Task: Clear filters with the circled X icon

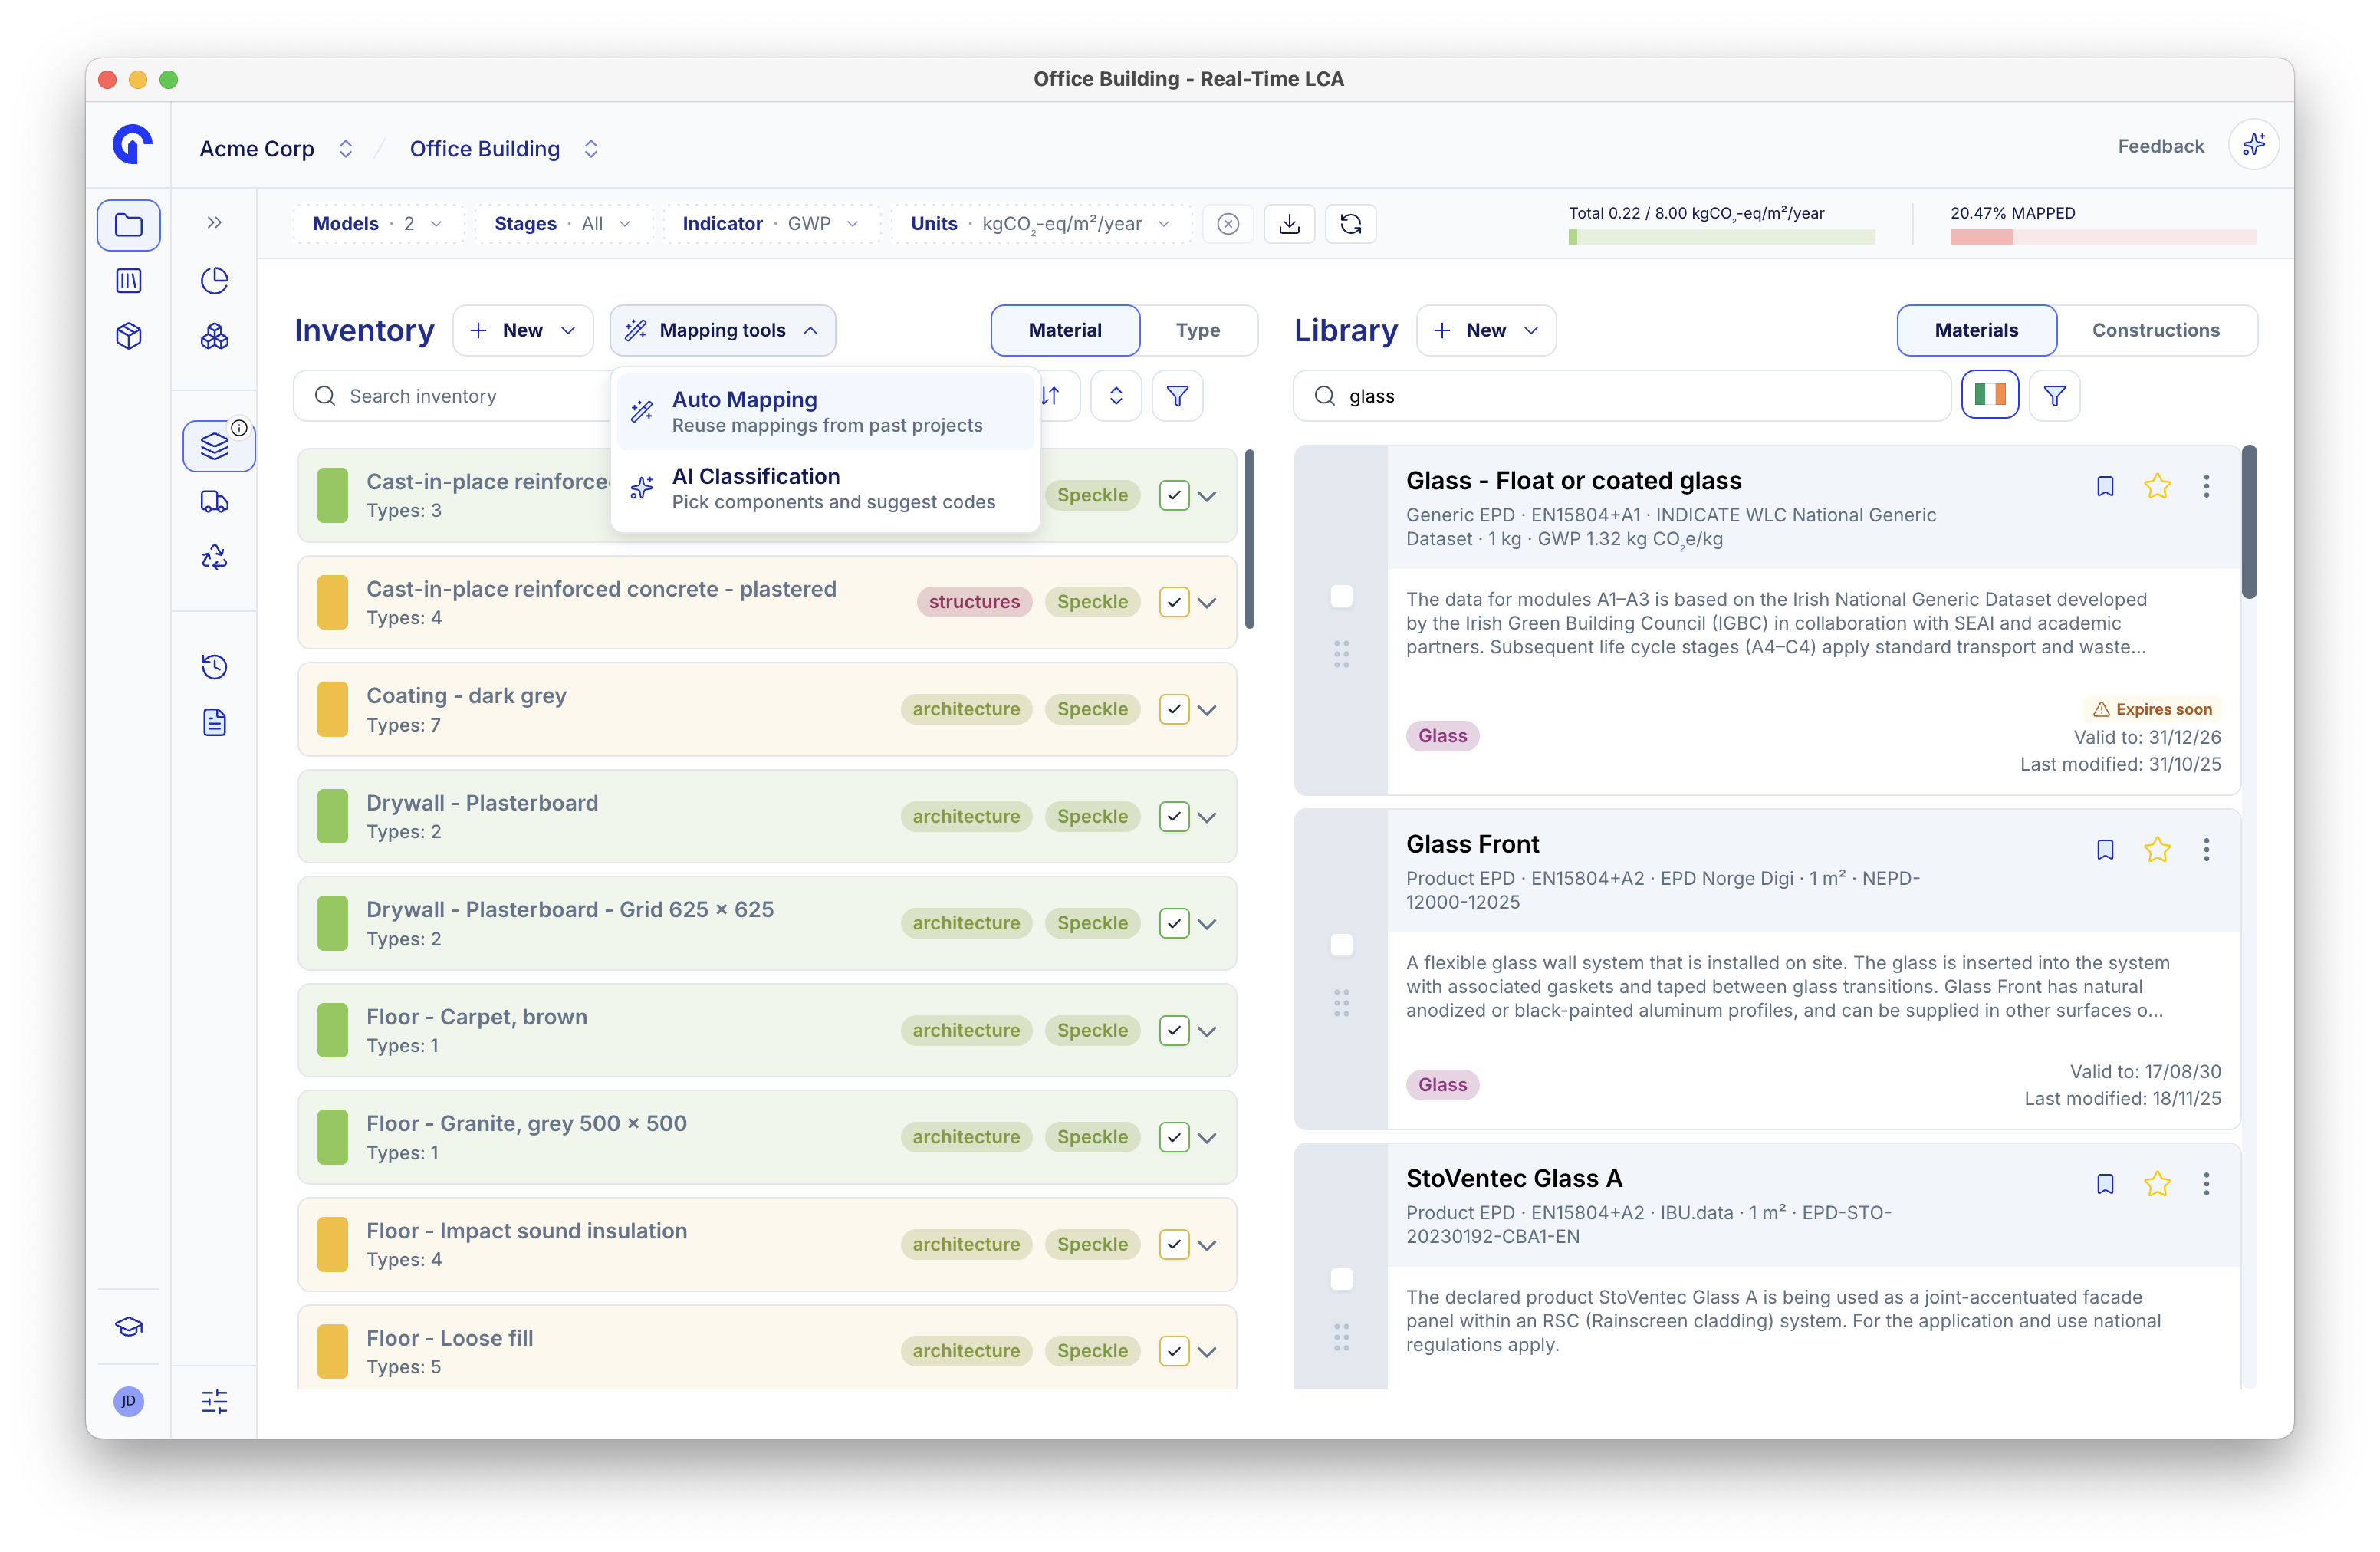Action: click(x=1228, y=224)
